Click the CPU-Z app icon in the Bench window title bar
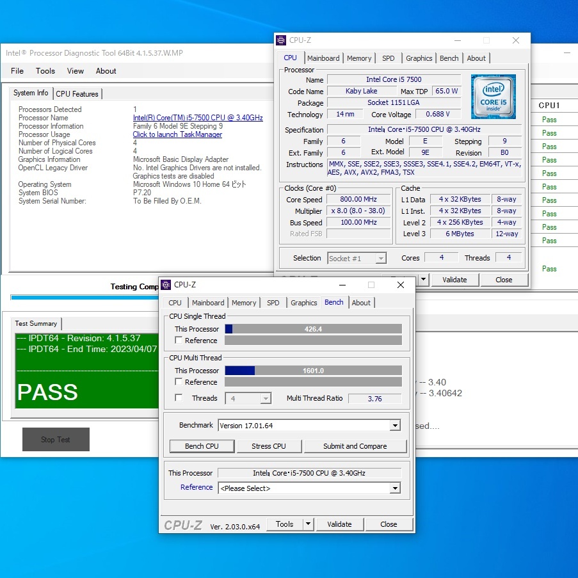578x578 pixels. 166,285
